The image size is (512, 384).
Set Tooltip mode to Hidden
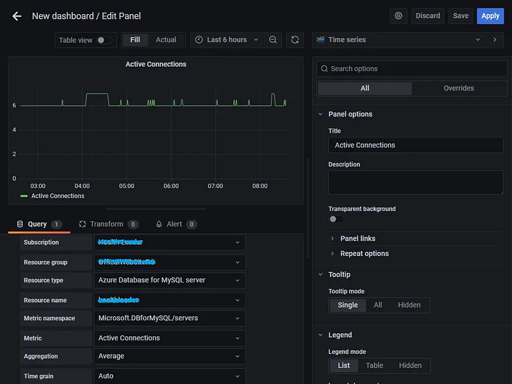(x=409, y=305)
